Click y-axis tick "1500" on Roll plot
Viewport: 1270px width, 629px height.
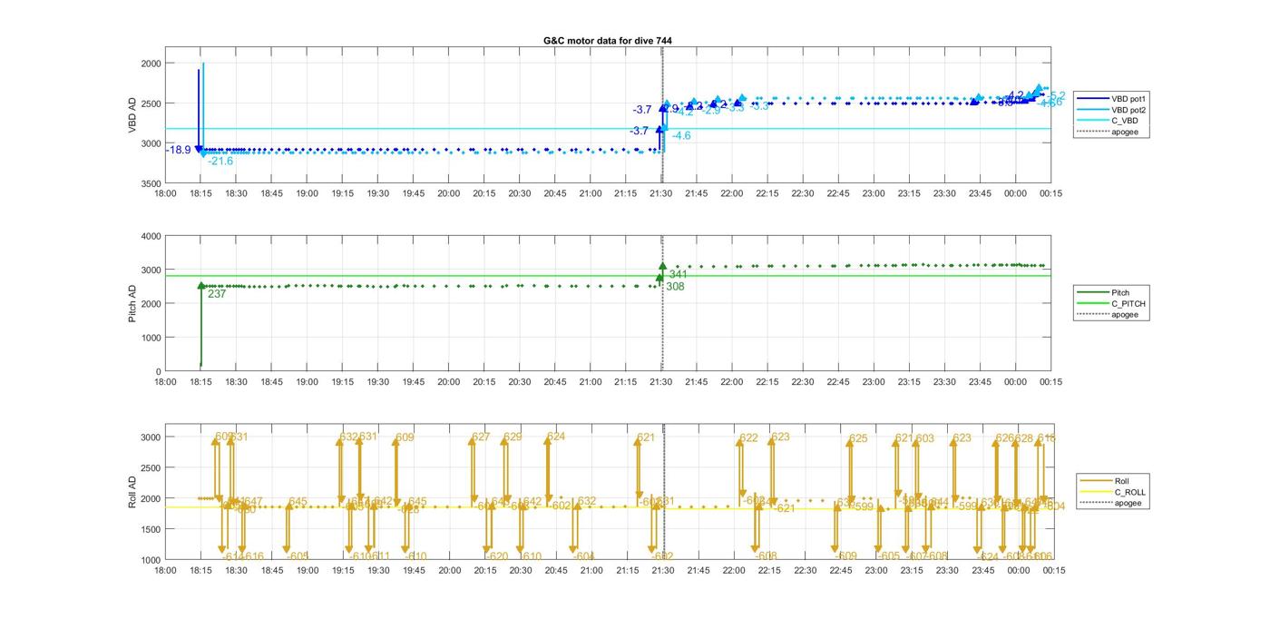(x=151, y=529)
